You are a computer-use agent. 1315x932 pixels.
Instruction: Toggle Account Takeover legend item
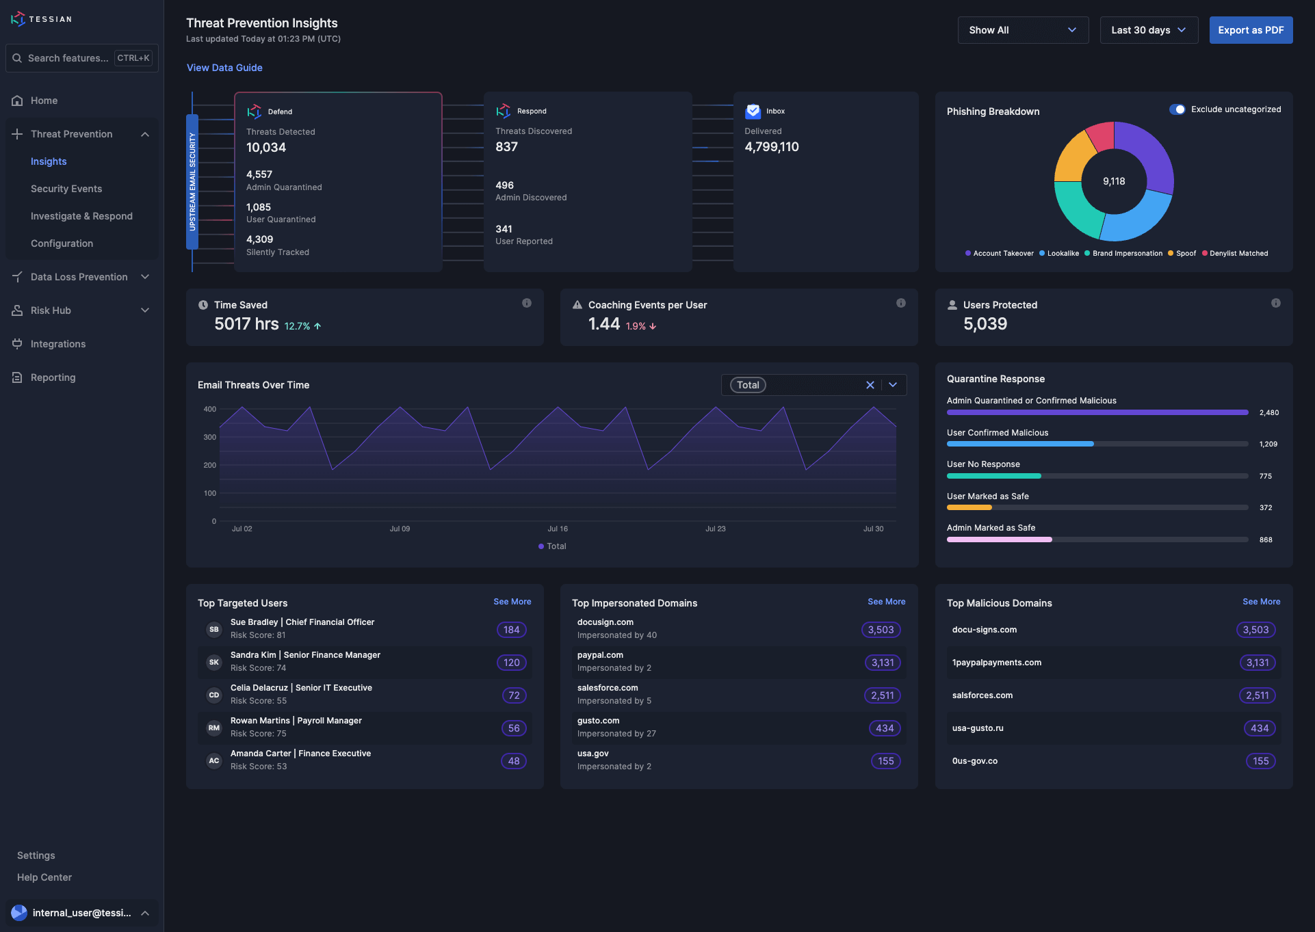coord(999,253)
